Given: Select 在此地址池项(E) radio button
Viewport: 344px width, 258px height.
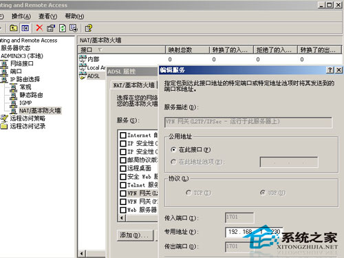Looking at the screenshot, I should coord(173,162).
